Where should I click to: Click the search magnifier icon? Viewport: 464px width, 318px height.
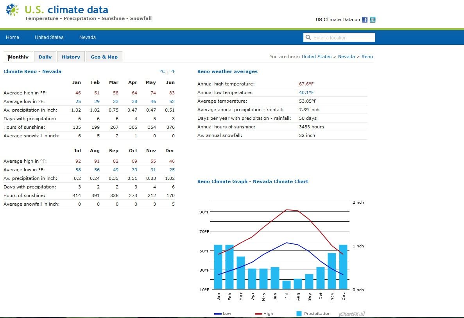coord(308,37)
